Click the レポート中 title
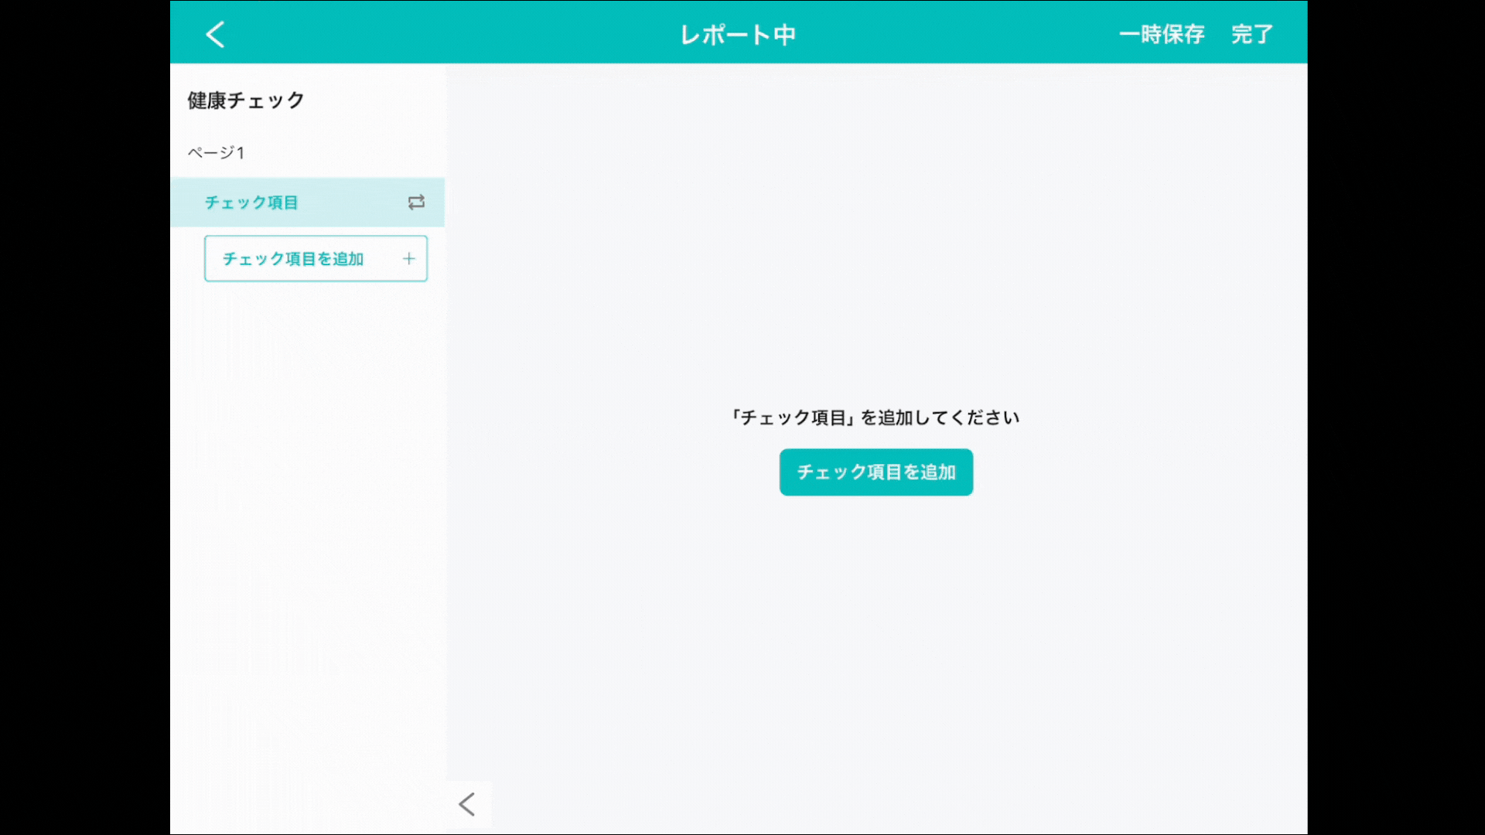 738,35
